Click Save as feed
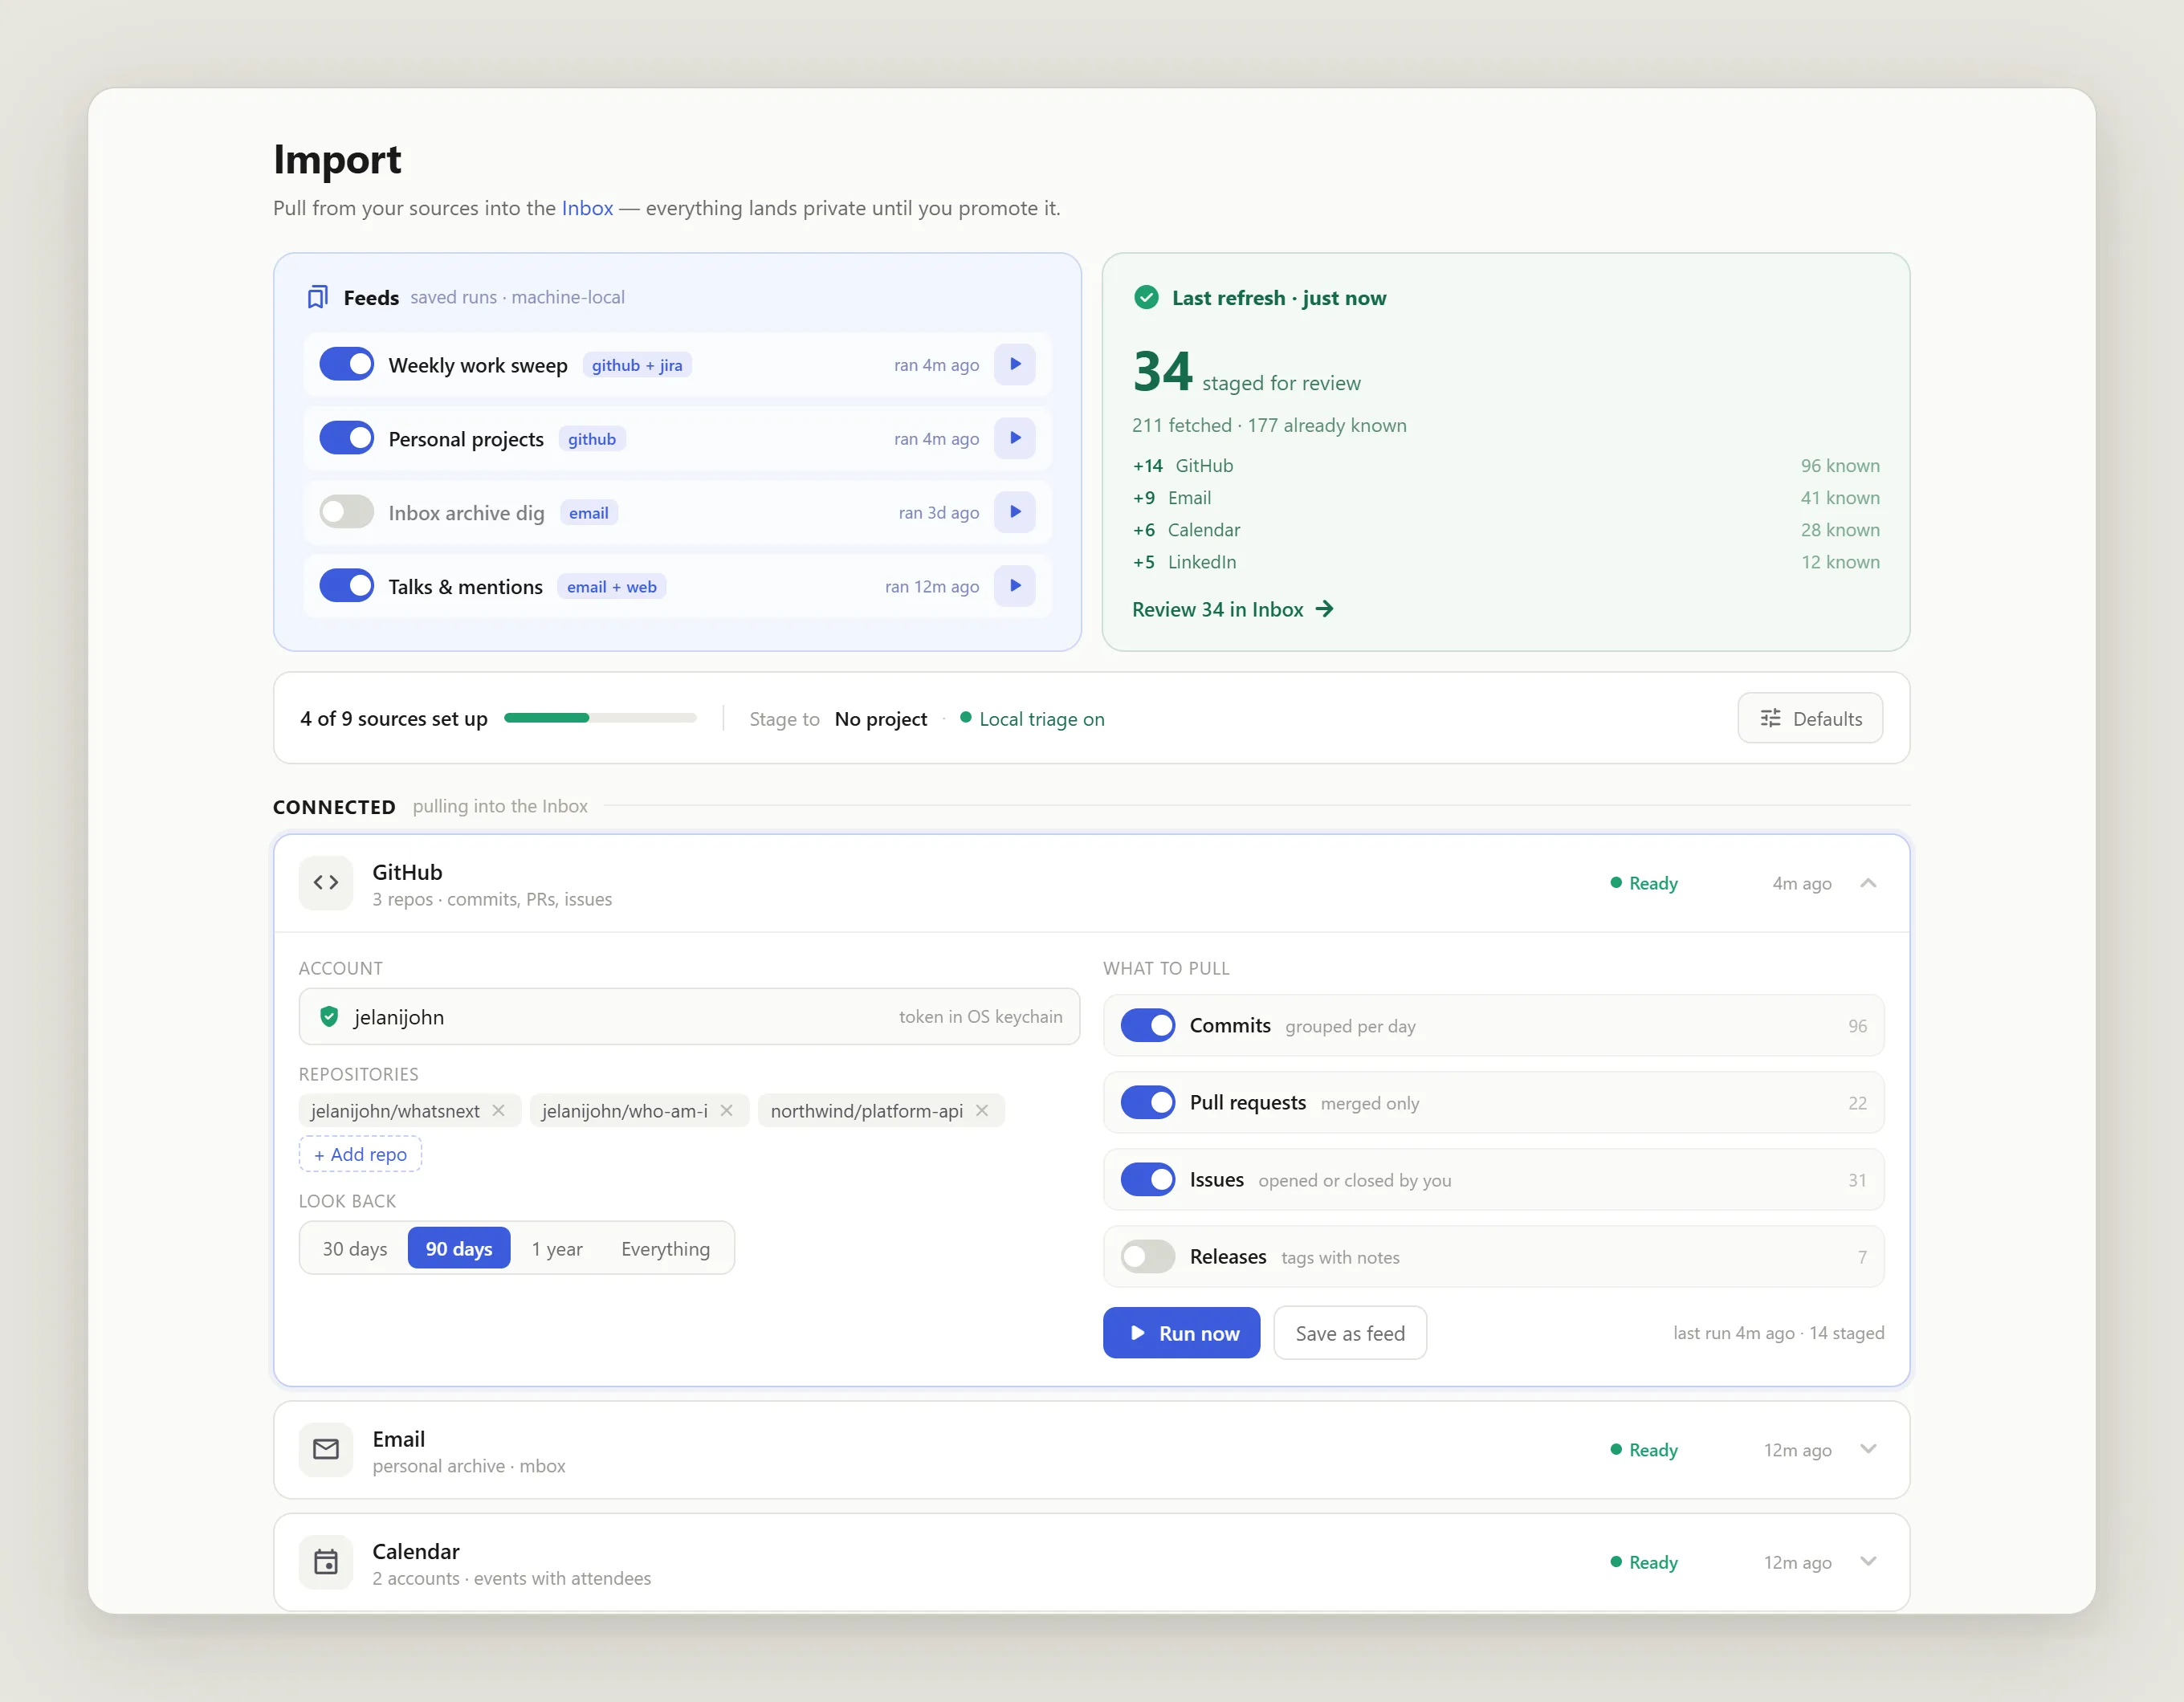The width and height of the screenshot is (2184, 1702). 1350,1333
